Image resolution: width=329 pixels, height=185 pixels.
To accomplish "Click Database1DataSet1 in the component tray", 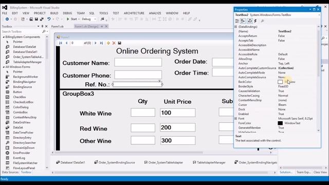I will tap(70, 162).
